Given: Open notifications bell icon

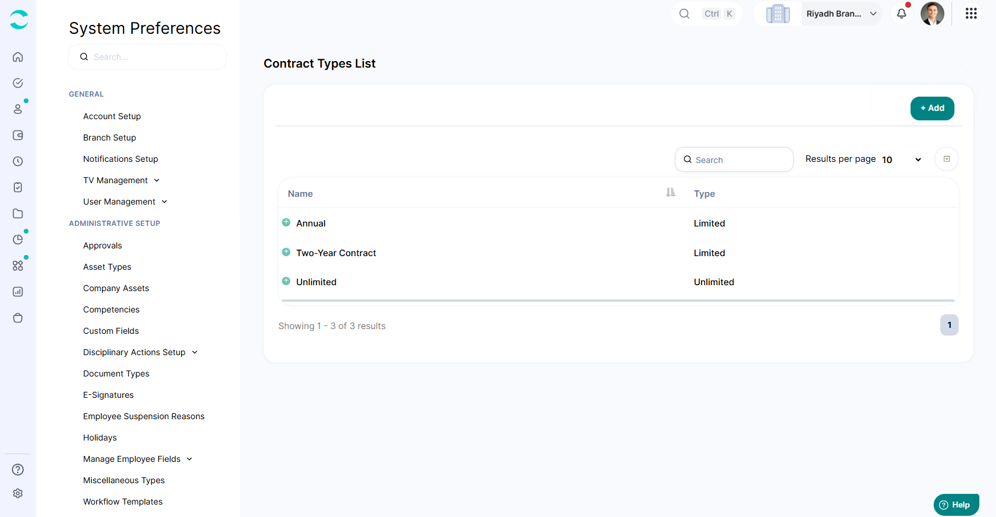Looking at the screenshot, I should (902, 14).
